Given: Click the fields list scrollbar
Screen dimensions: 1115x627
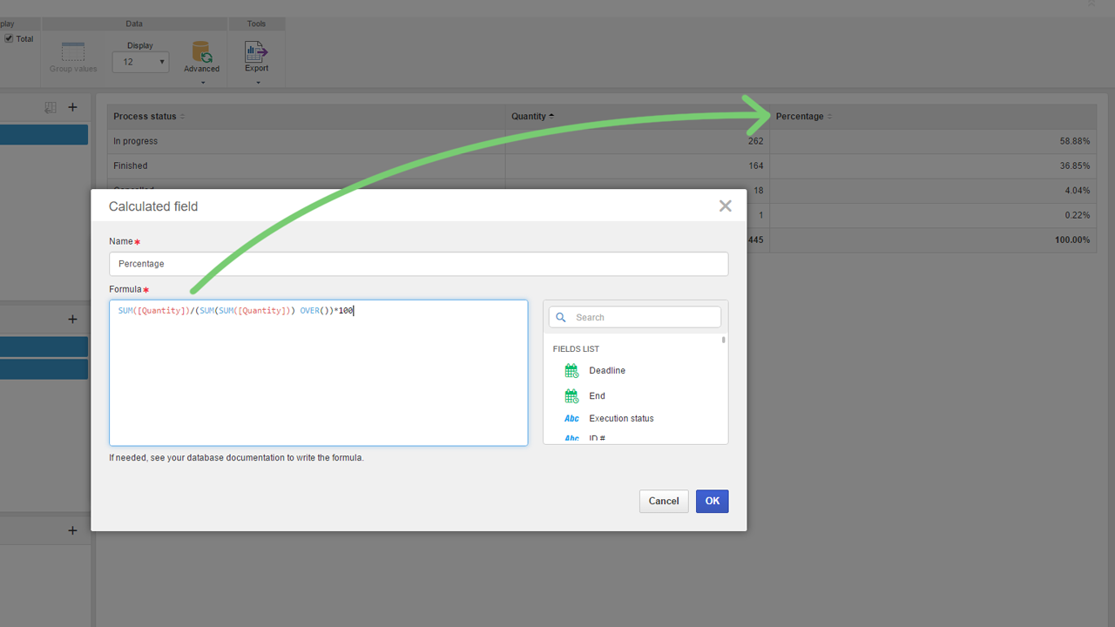Looking at the screenshot, I should (x=724, y=340).
